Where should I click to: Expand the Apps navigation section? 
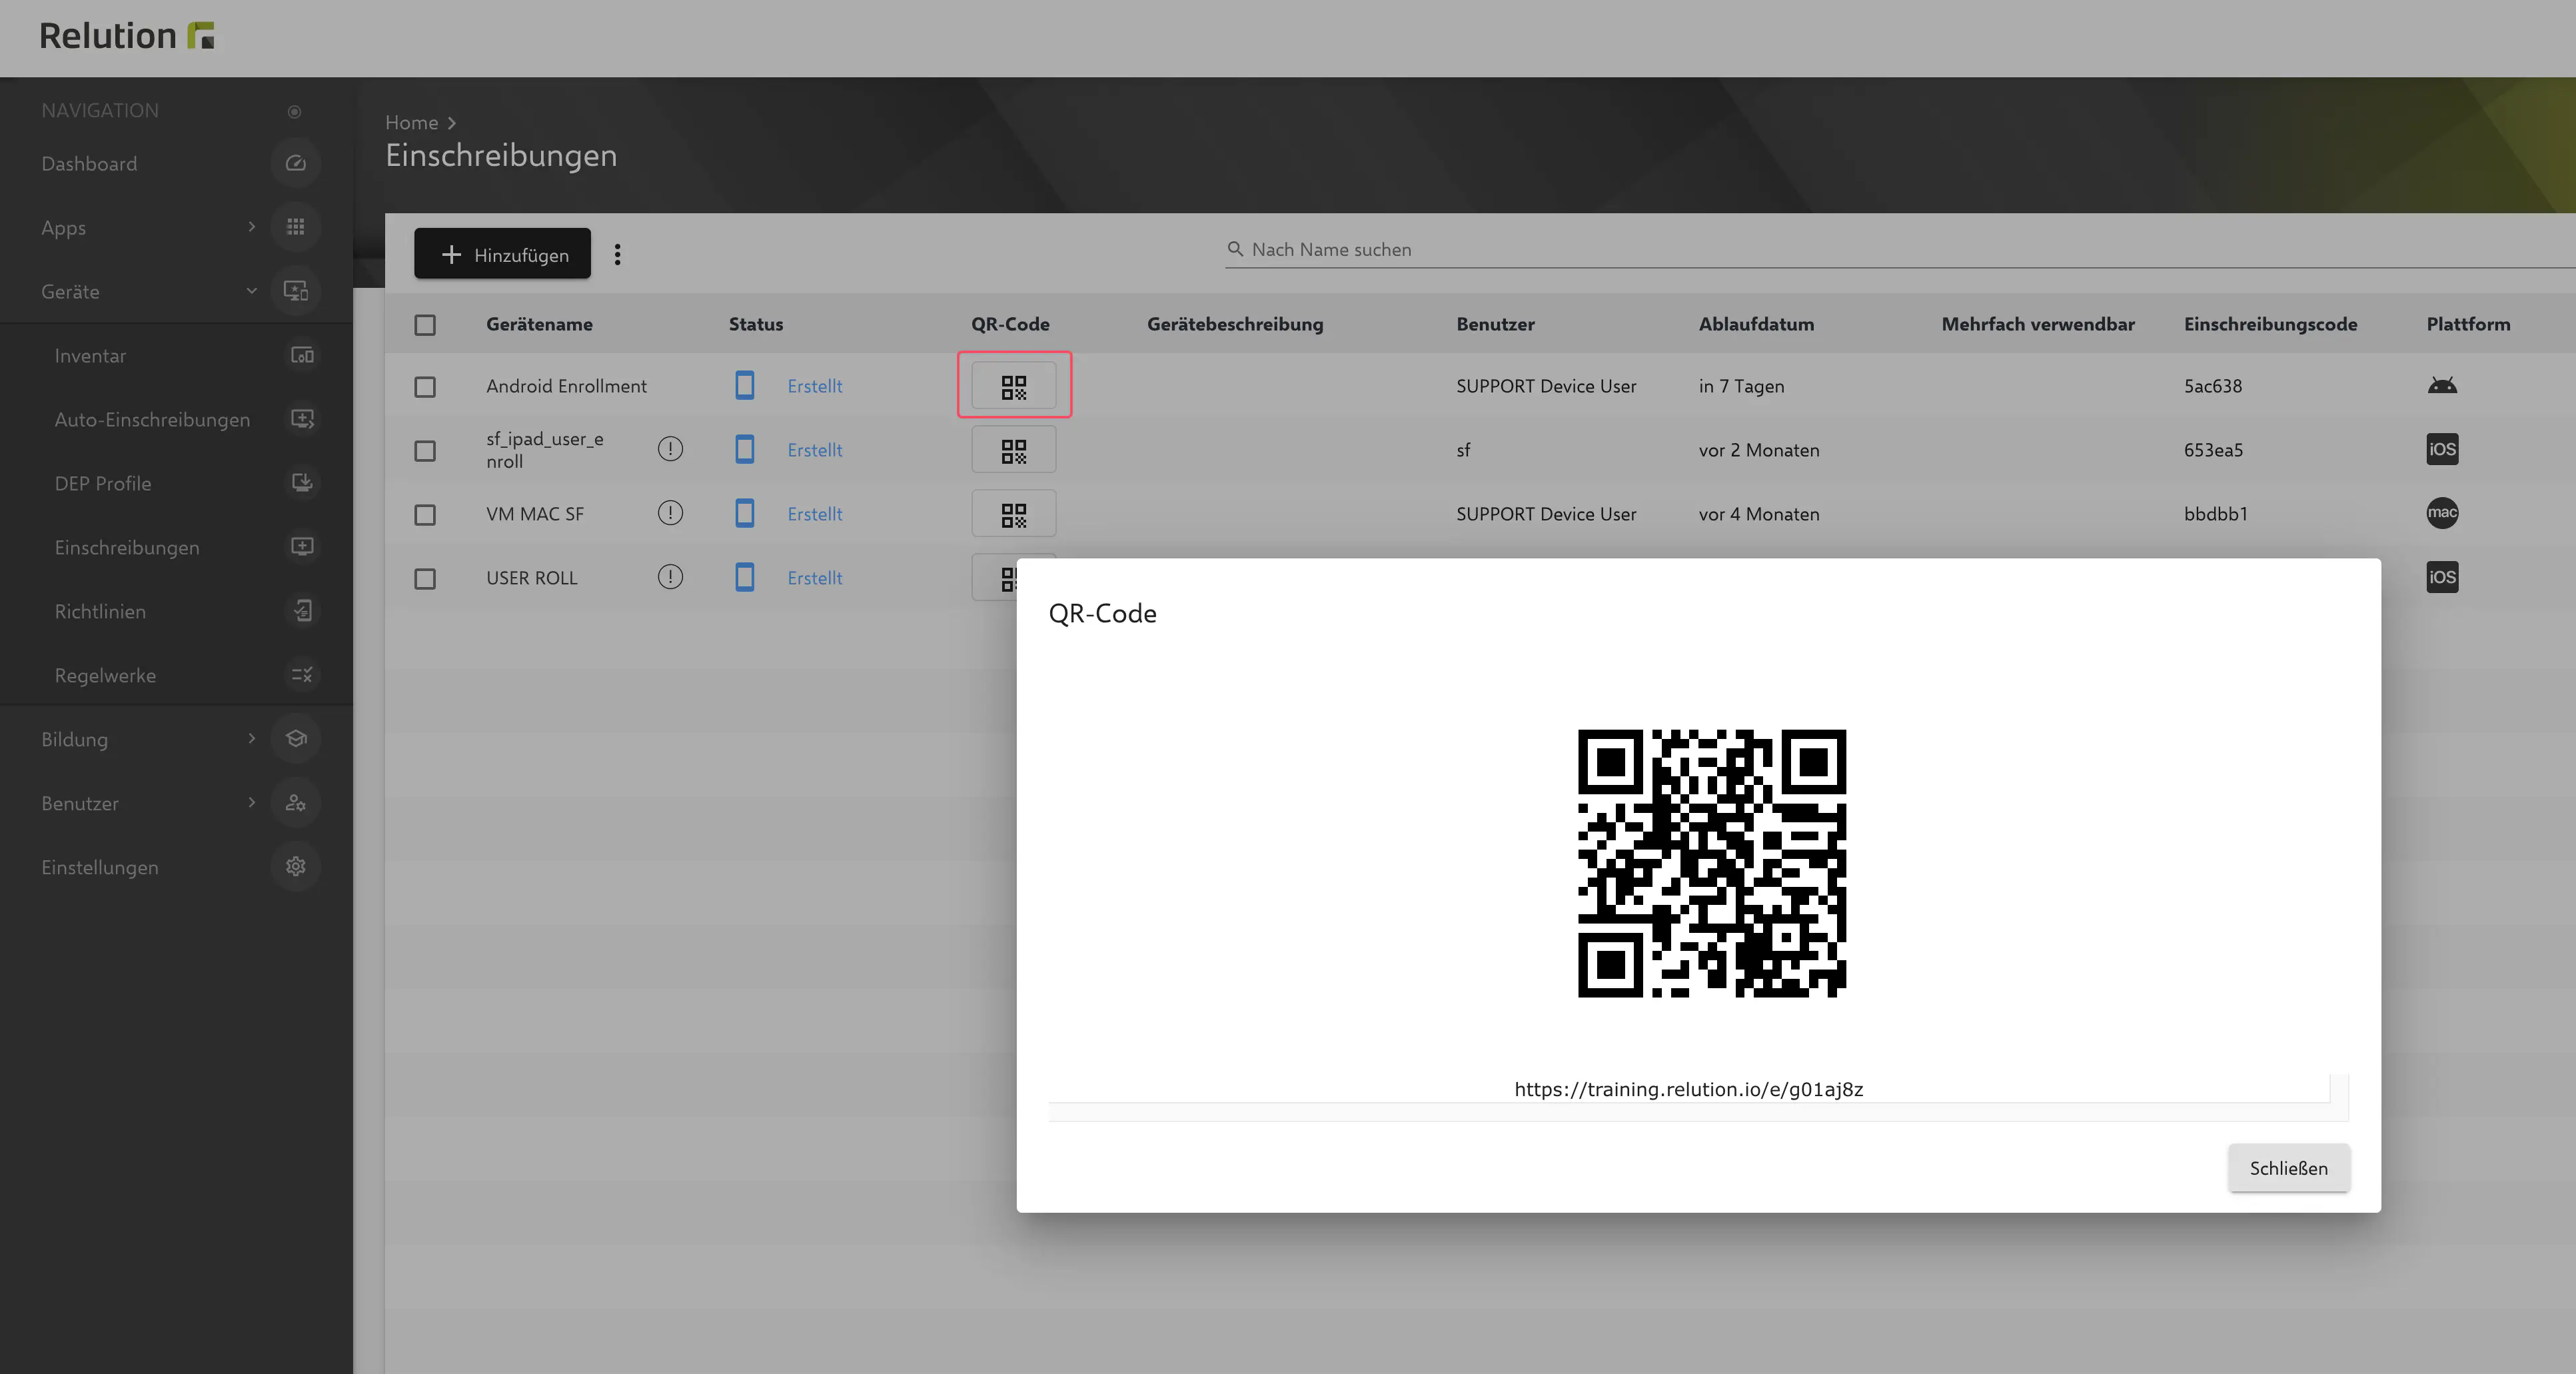(x=251, y=227)
